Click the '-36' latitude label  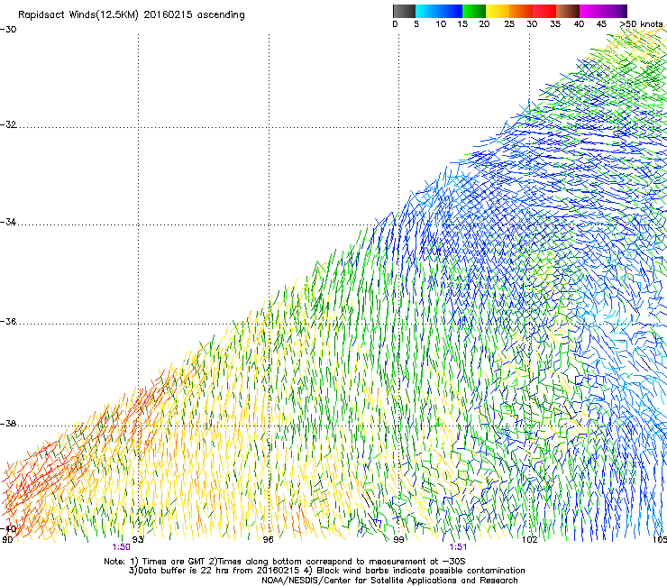tap(8, 321)
